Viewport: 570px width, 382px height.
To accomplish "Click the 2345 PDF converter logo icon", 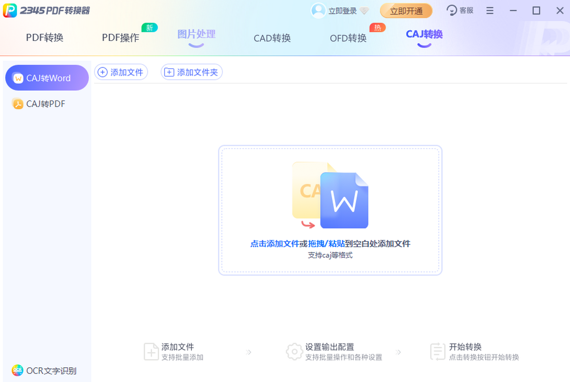I will [x=10, y=10].
